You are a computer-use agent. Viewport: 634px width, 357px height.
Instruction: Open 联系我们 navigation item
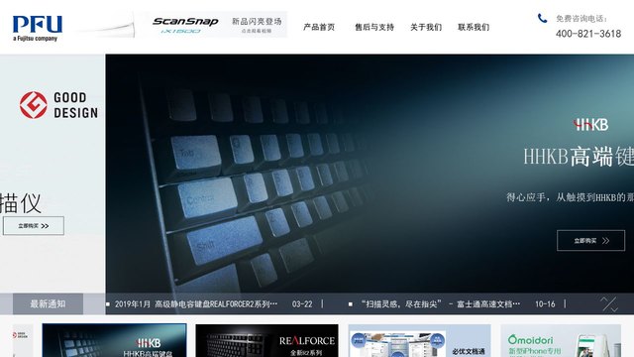tap(474, 27)
